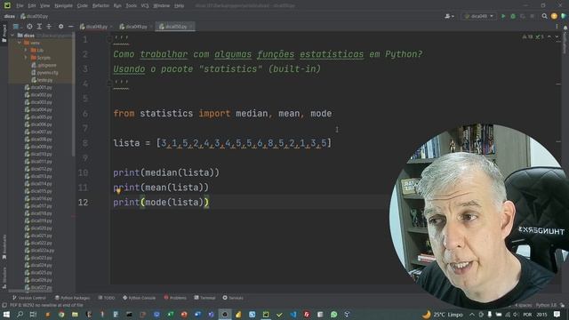569x320 pixels.
Task: Open the Services tool window
Action: point(233,298)
